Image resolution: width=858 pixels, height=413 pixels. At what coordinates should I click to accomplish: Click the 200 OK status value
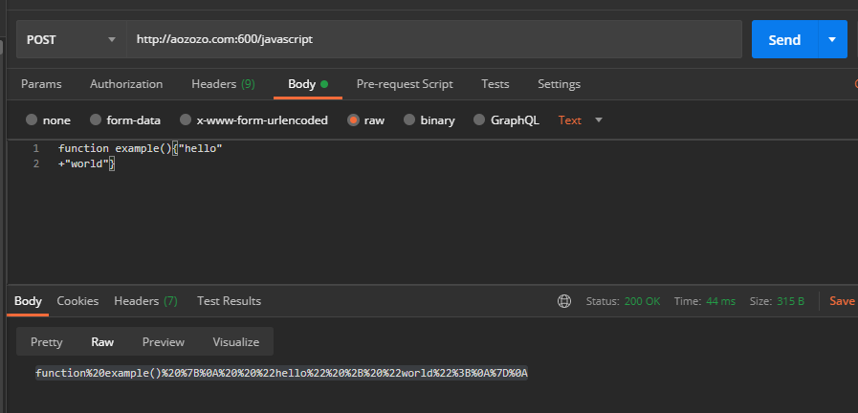pyautogui.click(x=643, y=301)
